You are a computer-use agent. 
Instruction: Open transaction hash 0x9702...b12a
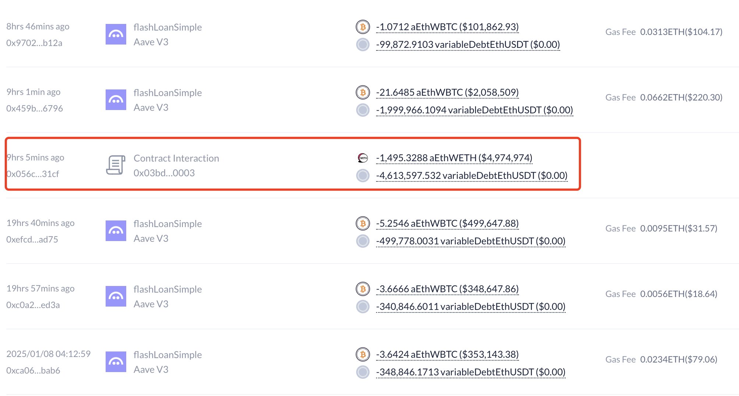click(x=34, y=43)
